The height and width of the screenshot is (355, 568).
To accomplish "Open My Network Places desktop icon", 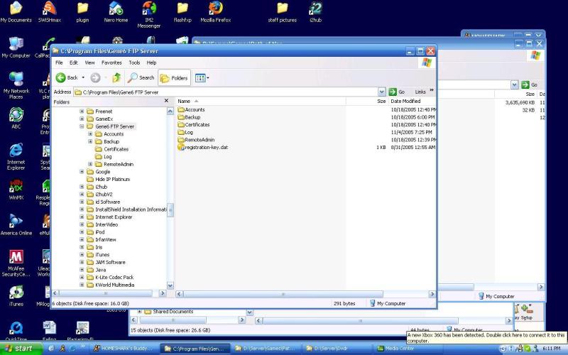I will (16, 85).
